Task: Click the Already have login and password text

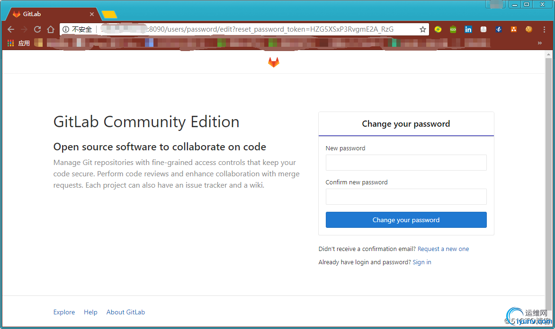Action: [x=365, y=262]
